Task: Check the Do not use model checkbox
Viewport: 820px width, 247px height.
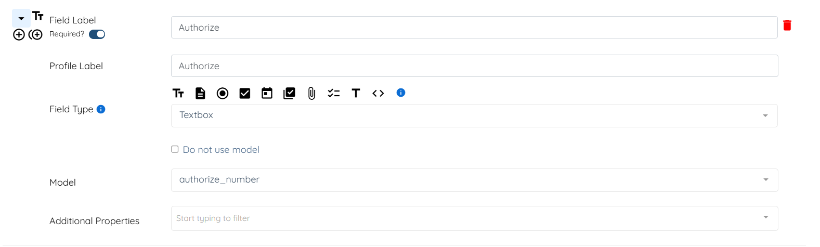Action: (x=175, y=149)
